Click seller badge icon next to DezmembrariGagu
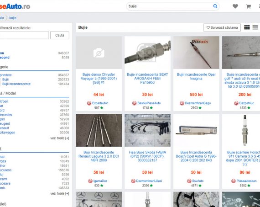Viewport: 260px width, 207px height. pos(182,103)
